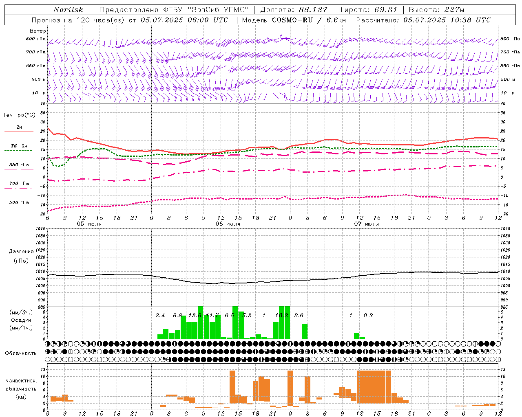
Task: Click the Рассчитано: 05.07.2025 10:38 UTC timestamp
Action: click(x=424, y=20)
